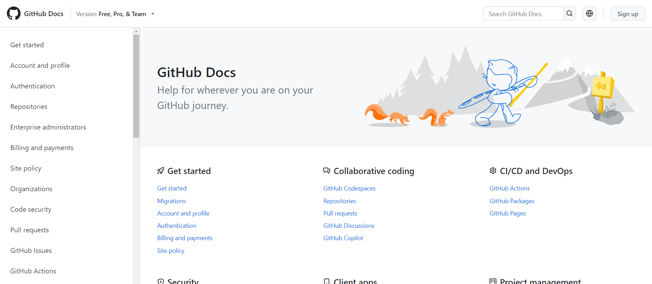Click the Collaborative coding comment icon
The width and height of the screenshot is (652, 284).
(327, 171)
